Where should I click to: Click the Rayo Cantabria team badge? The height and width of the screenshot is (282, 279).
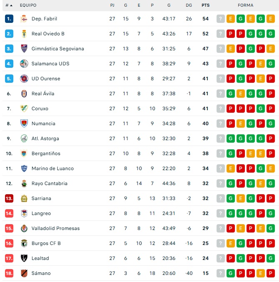click(24, 183)
